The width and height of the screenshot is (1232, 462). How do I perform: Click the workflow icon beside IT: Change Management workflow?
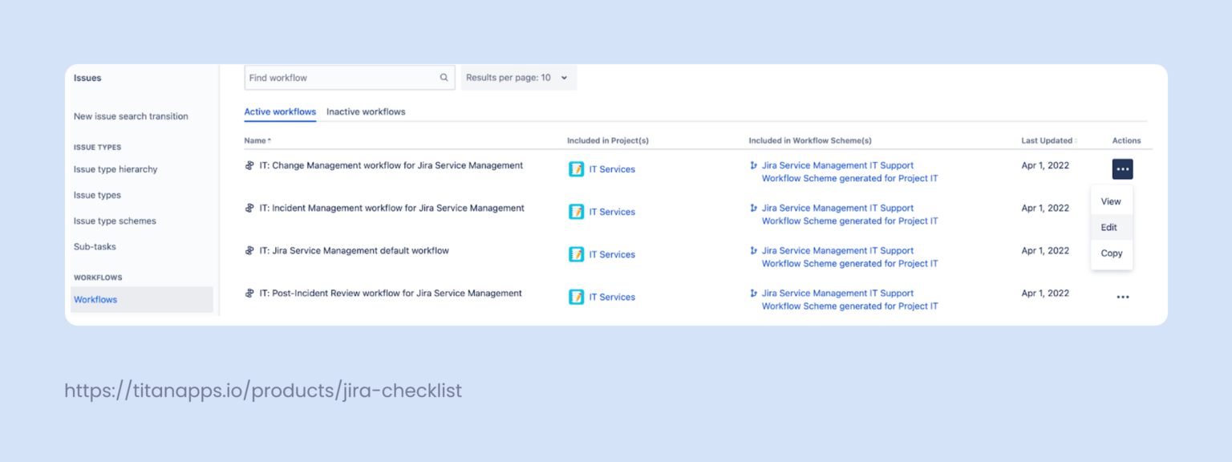(249, 165)
